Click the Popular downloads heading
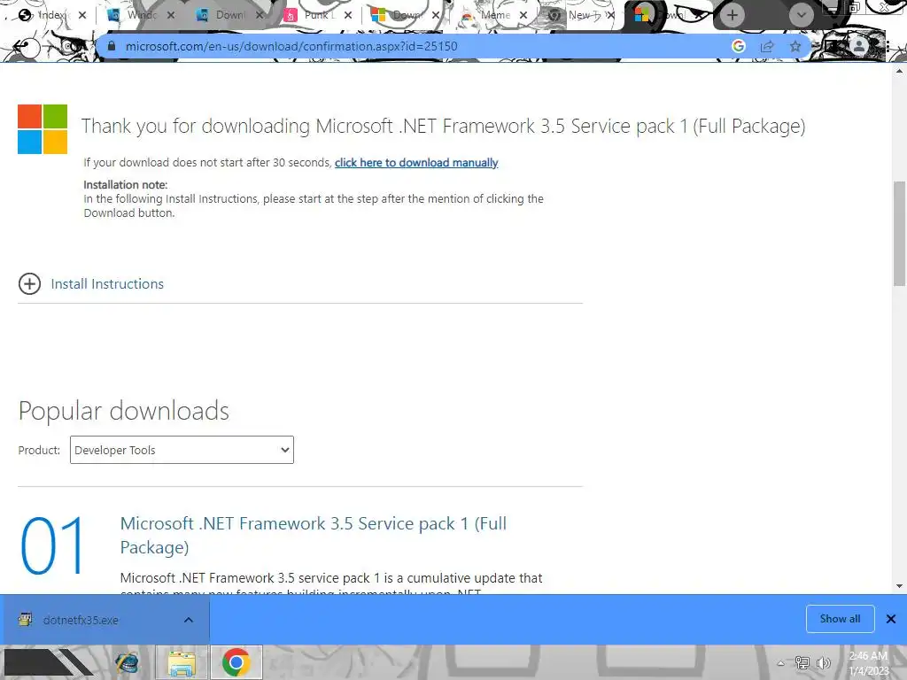Viewport: 907px width, 680px height. pos(124,411)
